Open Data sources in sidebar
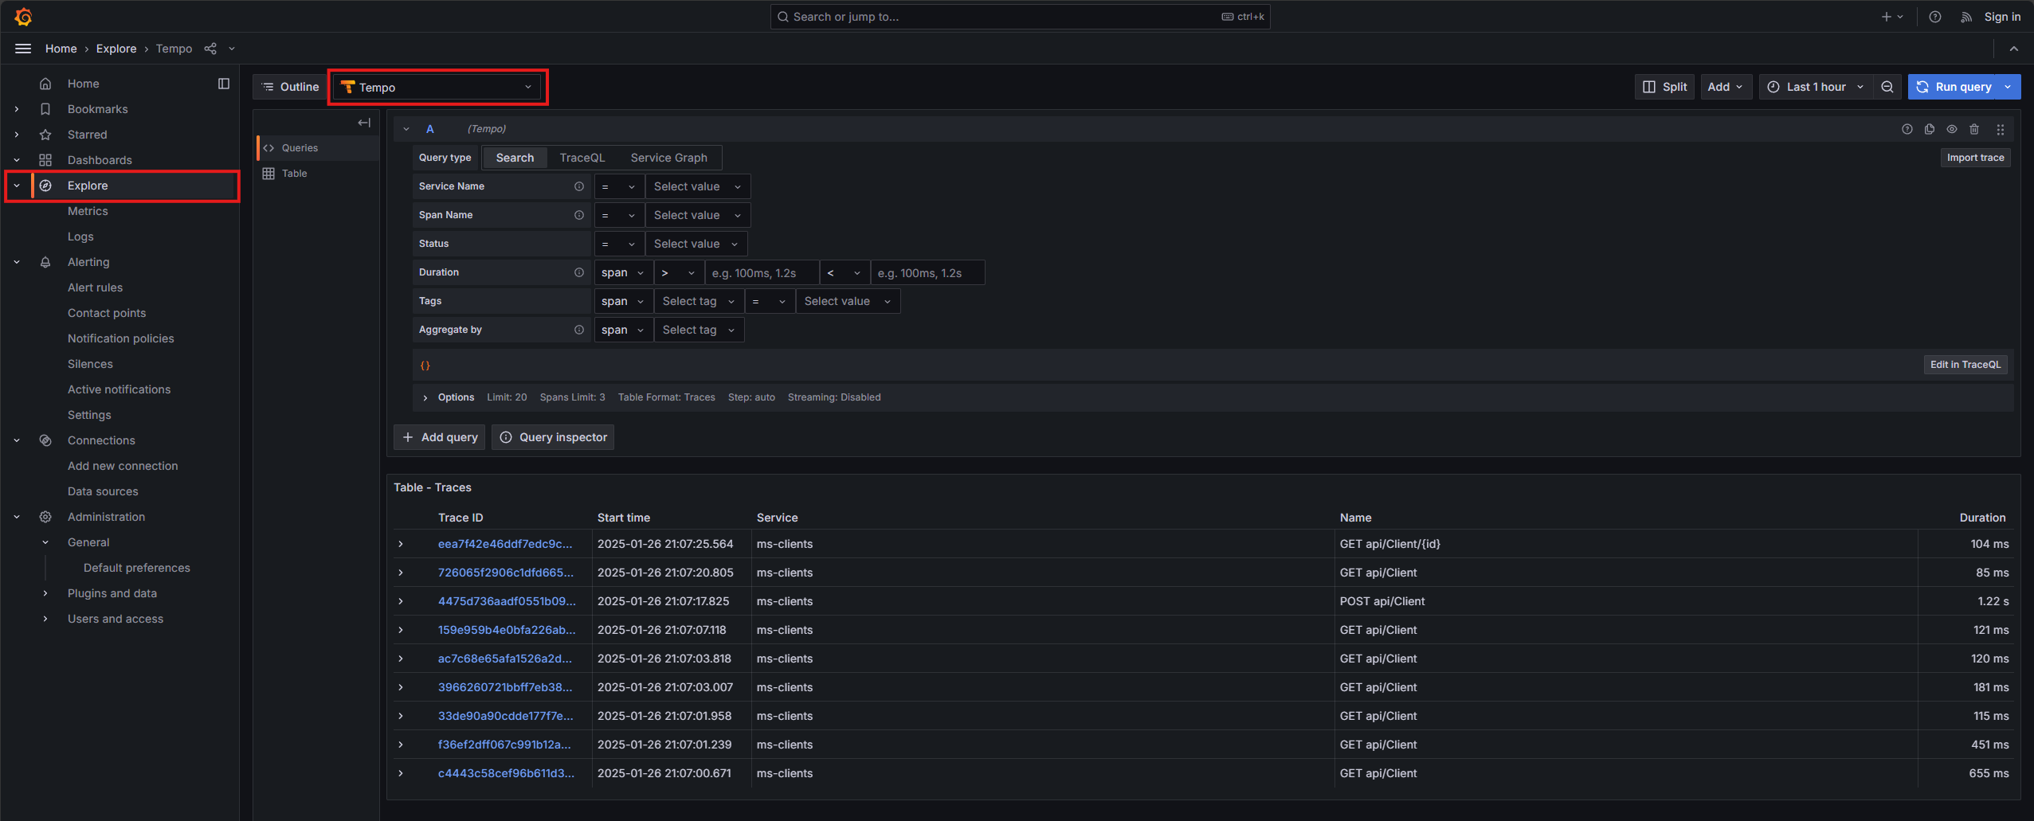 point(103,491)
